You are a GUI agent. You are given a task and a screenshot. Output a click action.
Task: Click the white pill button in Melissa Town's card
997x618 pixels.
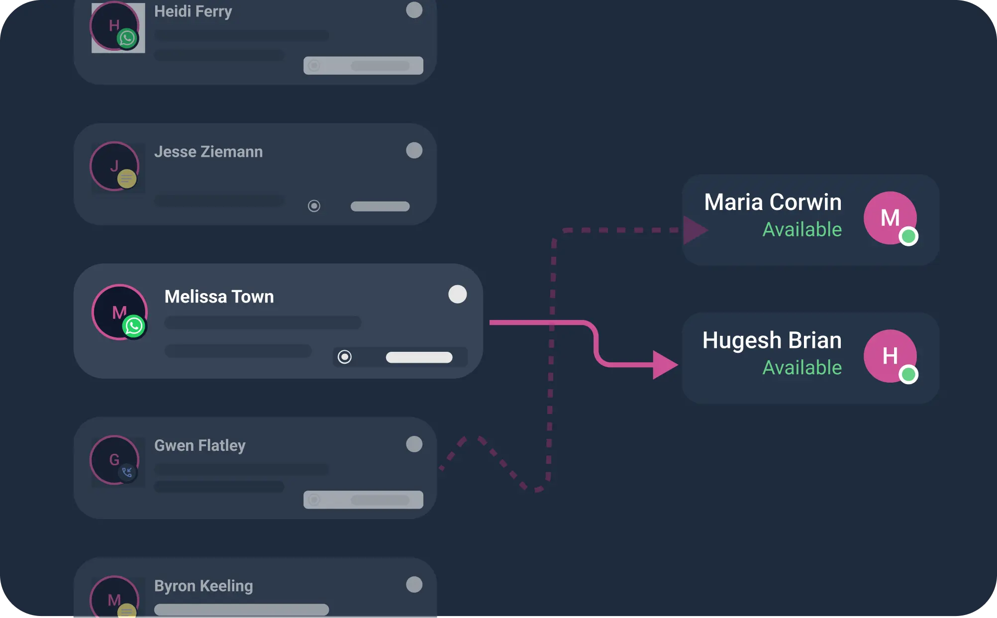point(419,357)
